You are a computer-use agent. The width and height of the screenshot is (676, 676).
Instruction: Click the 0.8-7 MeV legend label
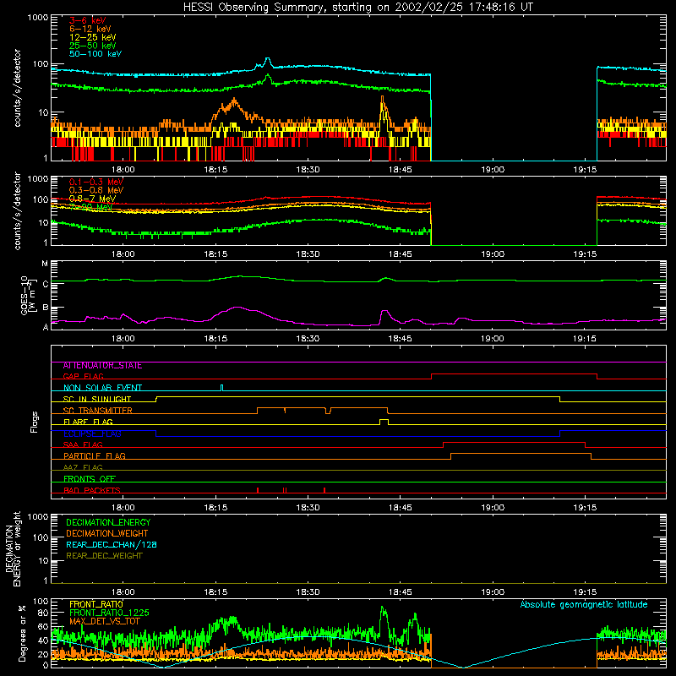[x=92, y=199]
